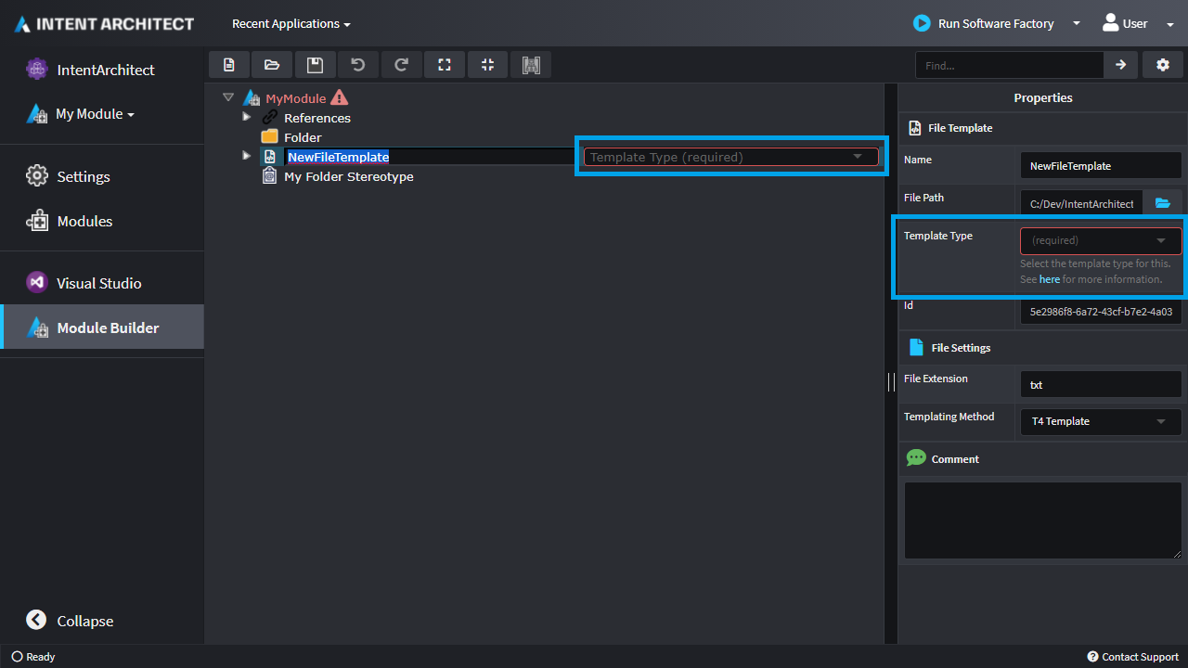
Task: Click the 'here' link for more information
Action: 1050,279
